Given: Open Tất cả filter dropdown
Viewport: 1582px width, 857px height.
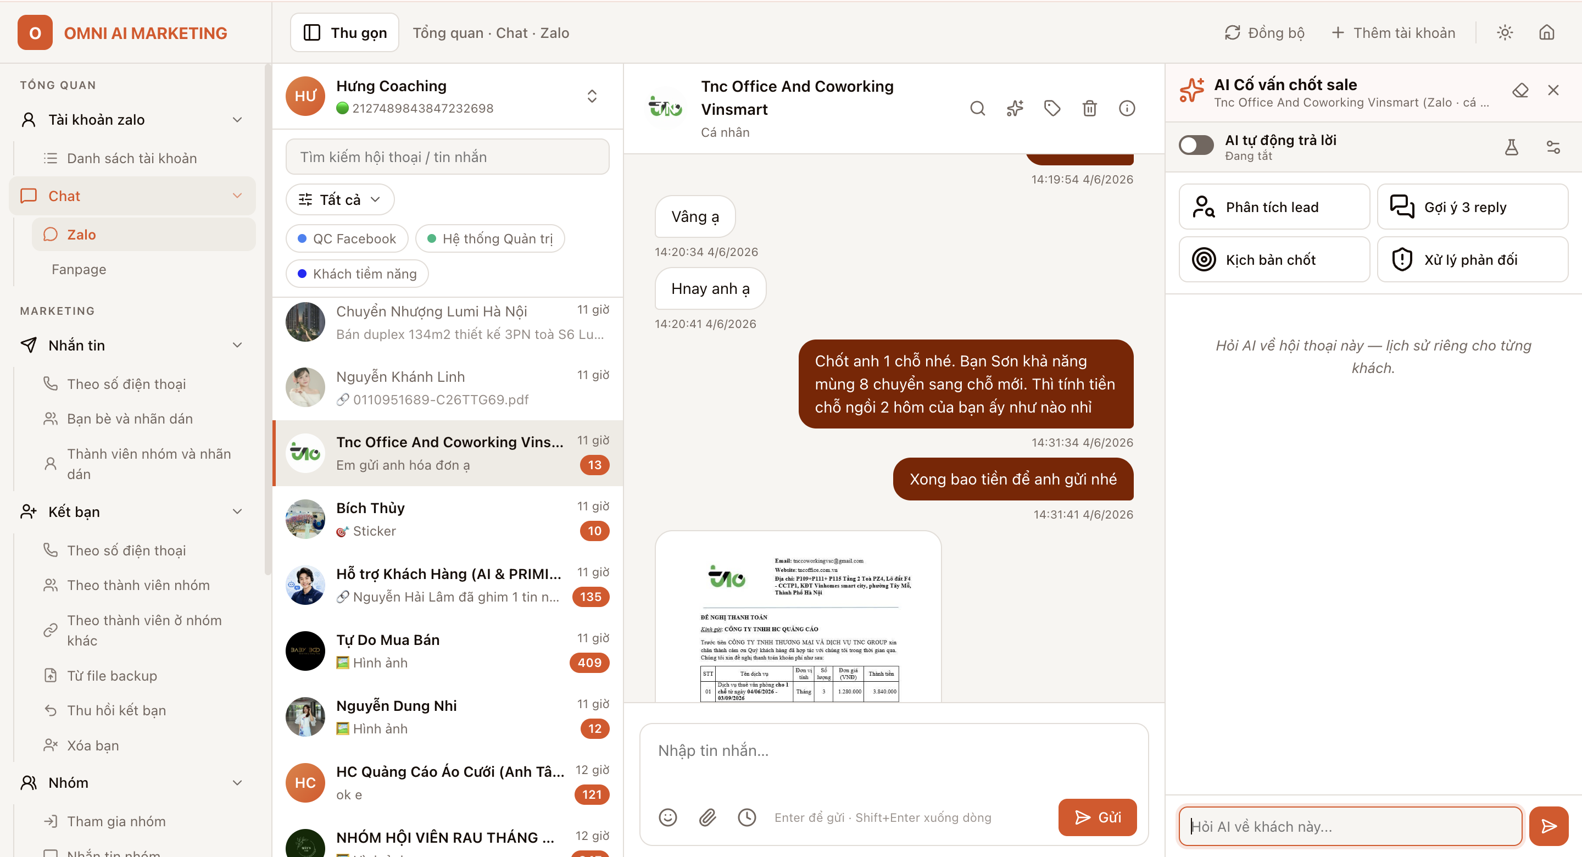Looking at the screenshot, I should pyautogui.click(x=339, y=199).
